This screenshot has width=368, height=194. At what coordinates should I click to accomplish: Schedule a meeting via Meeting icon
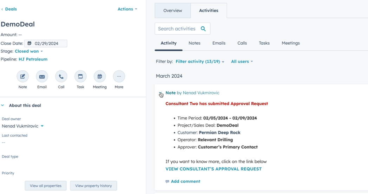tap(100, 77)
